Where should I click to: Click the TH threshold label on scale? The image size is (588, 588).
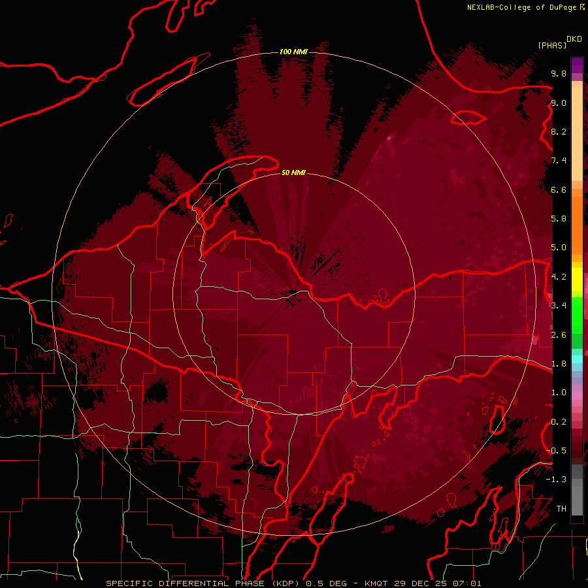click(561, 509)
